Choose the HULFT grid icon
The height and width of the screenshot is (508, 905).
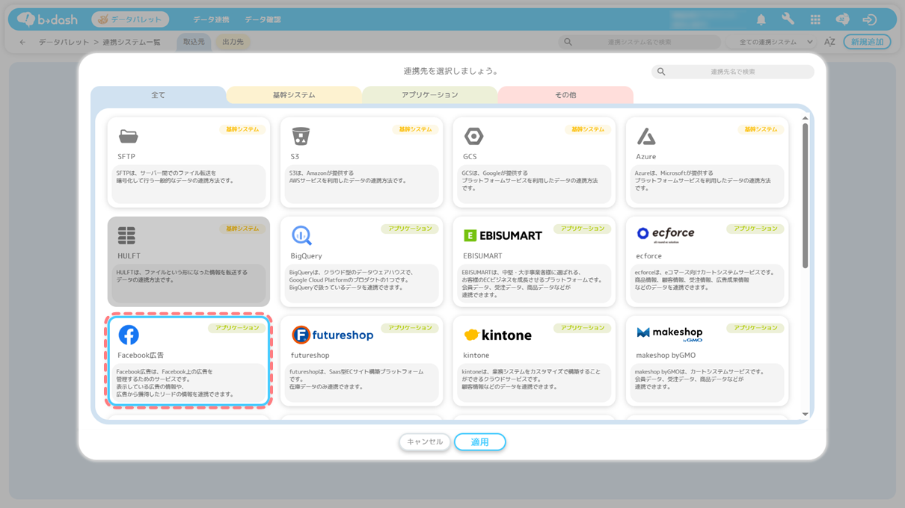coord(126,235)
